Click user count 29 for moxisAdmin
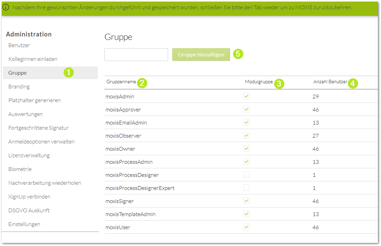Image resolution: width=381 pixels, height=246 pixels. tap(316, 97)
